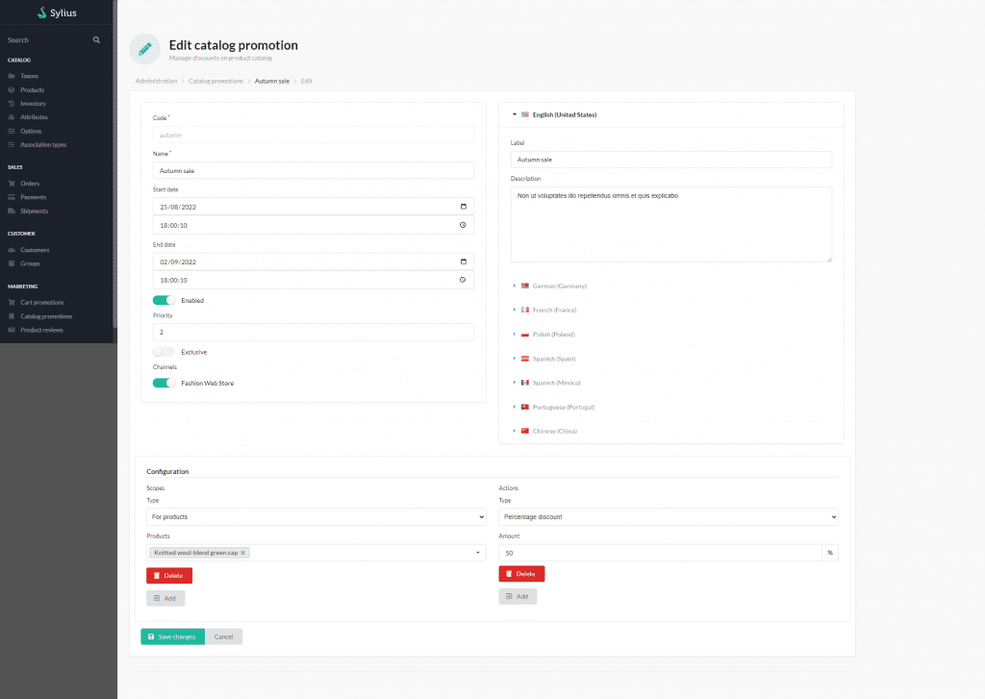The image size is (985, 699).
Task: Open the end date calendar picker icon
Action: click(464, 262)
